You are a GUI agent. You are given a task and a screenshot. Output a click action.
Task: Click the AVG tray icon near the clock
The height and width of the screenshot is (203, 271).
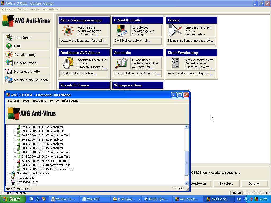click(x=256, y=199)
